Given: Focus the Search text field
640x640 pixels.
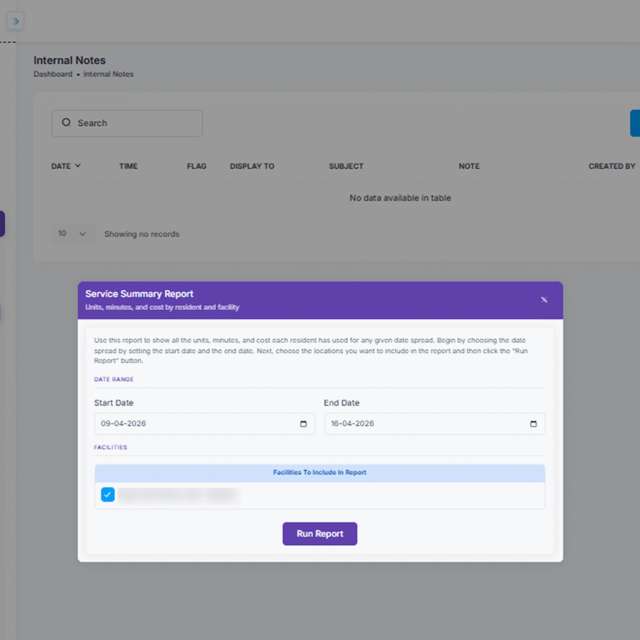Looking at the screenshot, I should click(134, 123).
